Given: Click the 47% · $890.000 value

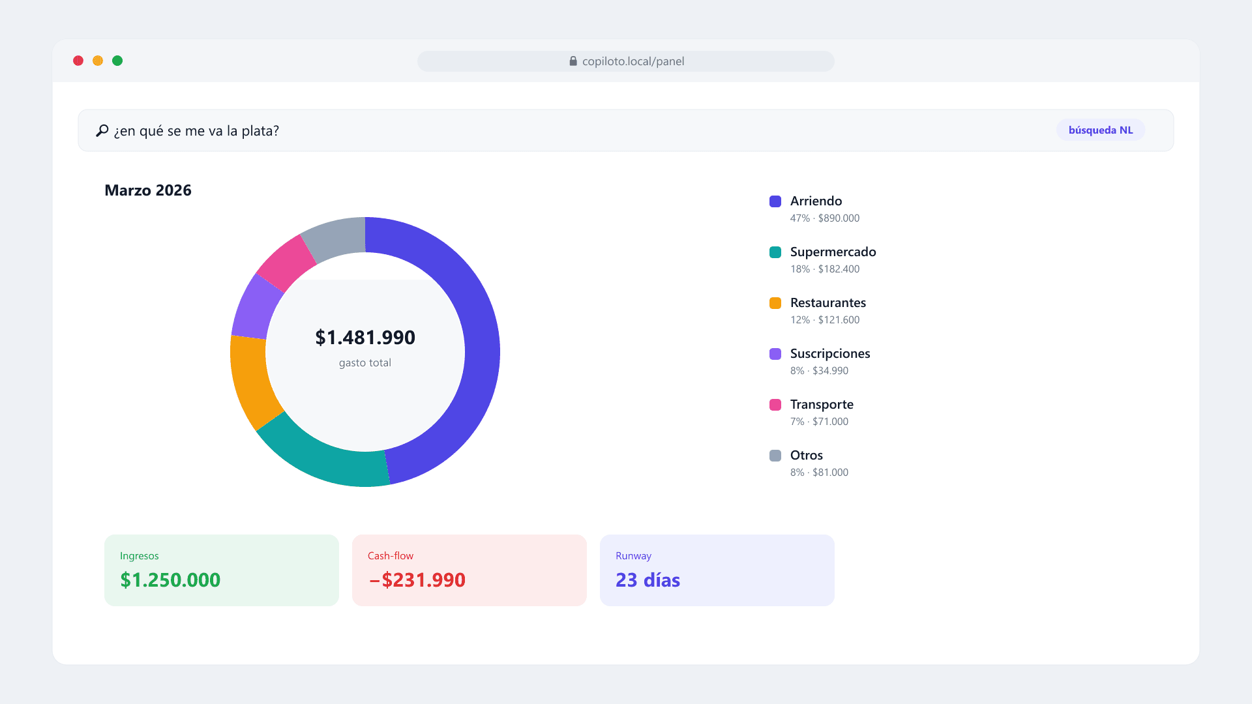Looking at the screenshot, I should [825, 218].
